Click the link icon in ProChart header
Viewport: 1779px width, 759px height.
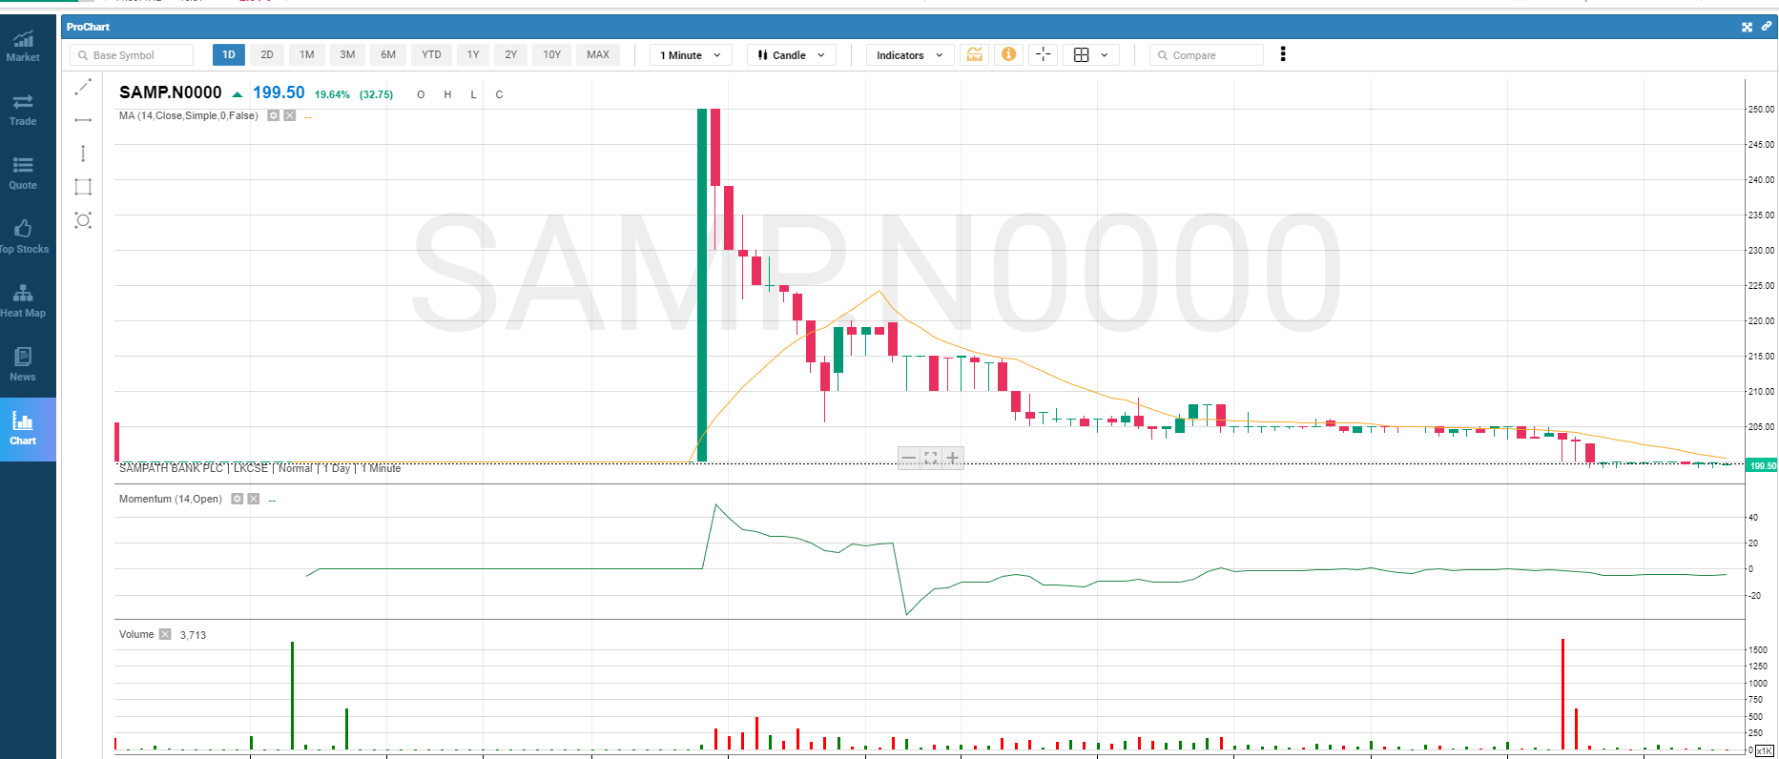click(x=1766, y=27)
